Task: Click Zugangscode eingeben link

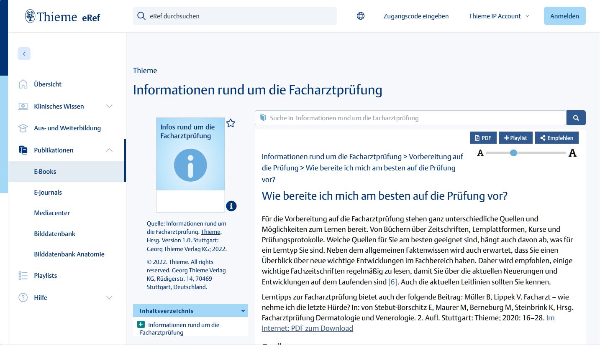Action: tap(416, 16)
